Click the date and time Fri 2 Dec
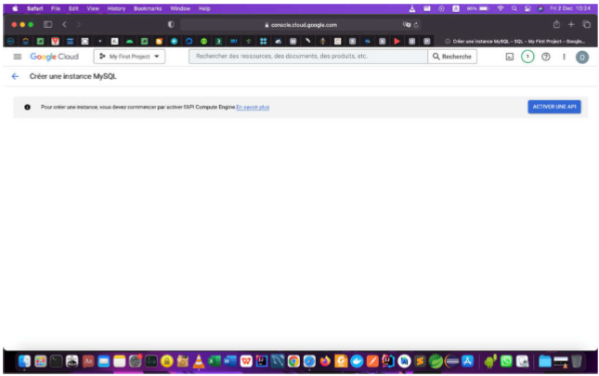Screen dimensions: 599x376 click(x=570, y=8)
